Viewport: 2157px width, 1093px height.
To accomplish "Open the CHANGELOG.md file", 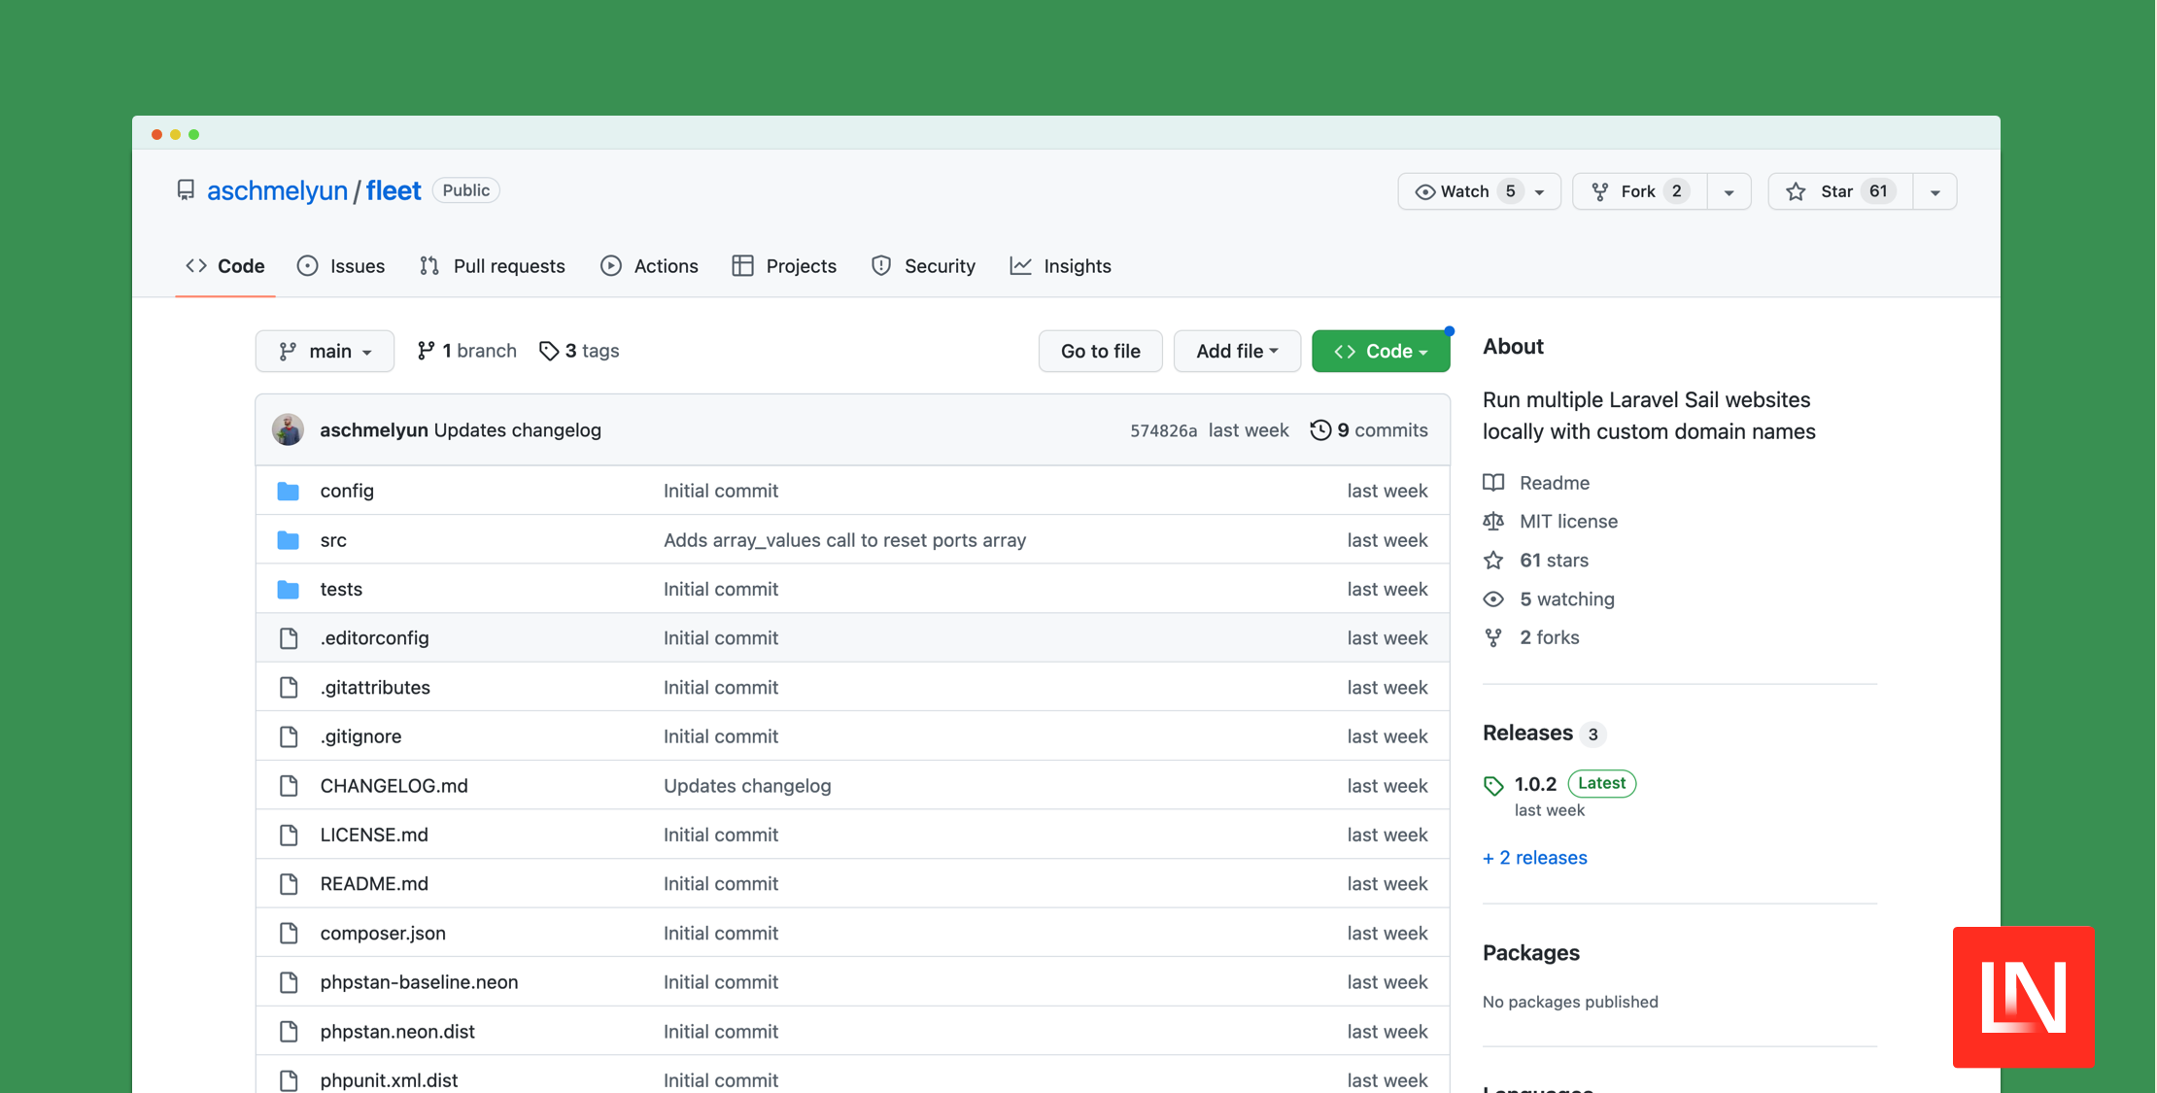I will tap(394, 785).
